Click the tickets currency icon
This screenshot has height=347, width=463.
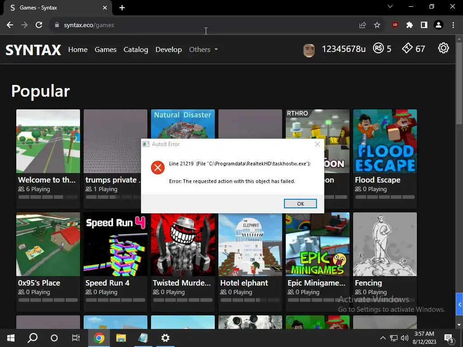pyautogui.click(x=407, y=48)
